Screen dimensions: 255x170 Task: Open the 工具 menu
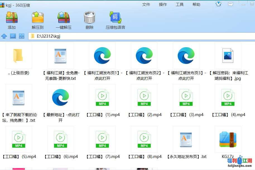tap(180, 4)
